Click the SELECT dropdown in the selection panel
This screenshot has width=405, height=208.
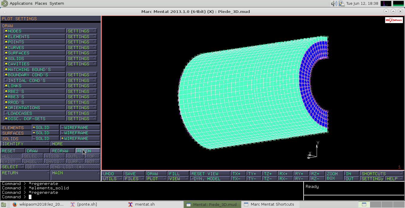(12, 167)
